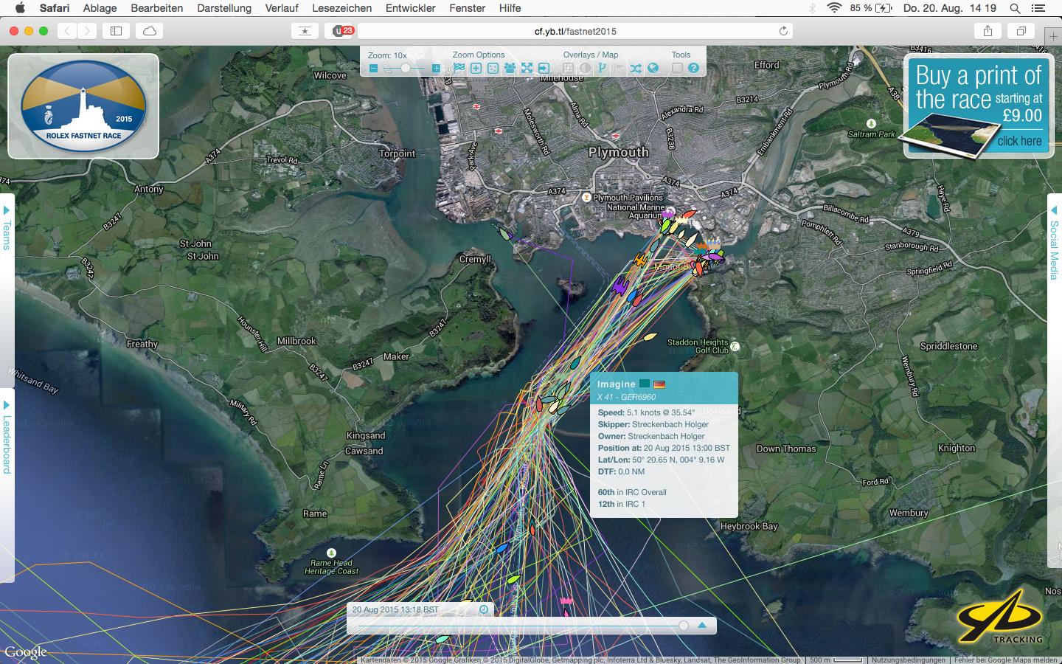Click the group of people fleet icon
Viewport: 1062px width, 664px height.
(x=510, y=69)
